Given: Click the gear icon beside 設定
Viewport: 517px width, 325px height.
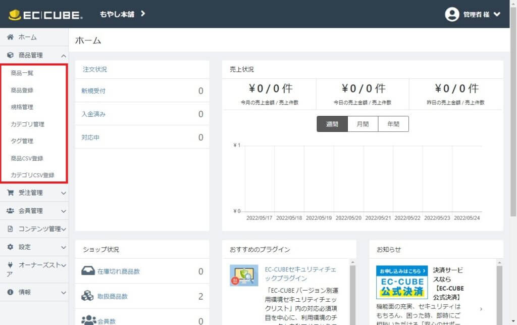Looking at the screenshot, I should point(10,247).
